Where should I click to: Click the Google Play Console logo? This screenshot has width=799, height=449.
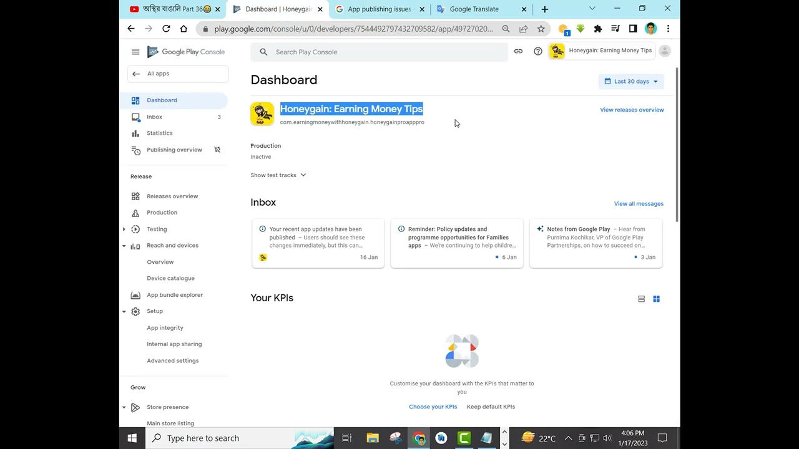tap(186, 52)
